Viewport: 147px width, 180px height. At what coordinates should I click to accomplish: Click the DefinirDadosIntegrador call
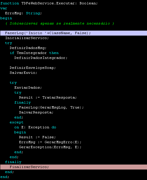click(x=41, y=58)
